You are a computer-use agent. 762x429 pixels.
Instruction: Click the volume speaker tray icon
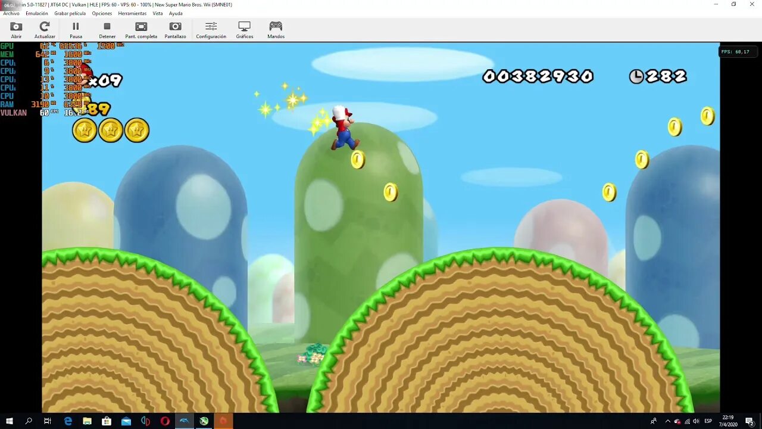point(696,421)
